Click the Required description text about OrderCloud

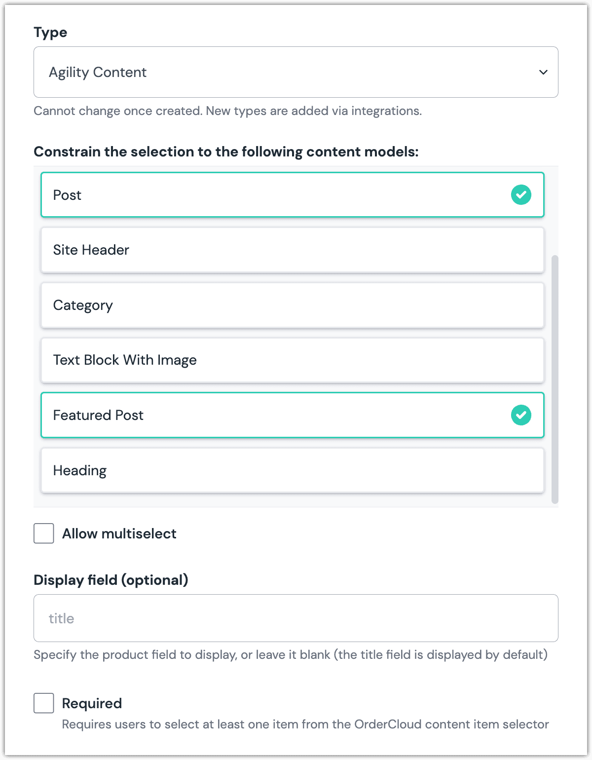click(x=305, y=724)
